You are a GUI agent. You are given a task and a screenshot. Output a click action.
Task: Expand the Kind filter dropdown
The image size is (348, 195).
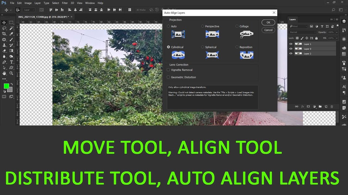(x=298, y=26)
